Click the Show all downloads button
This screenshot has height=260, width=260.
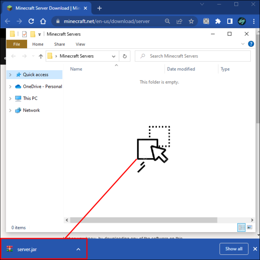coord(234,249)
